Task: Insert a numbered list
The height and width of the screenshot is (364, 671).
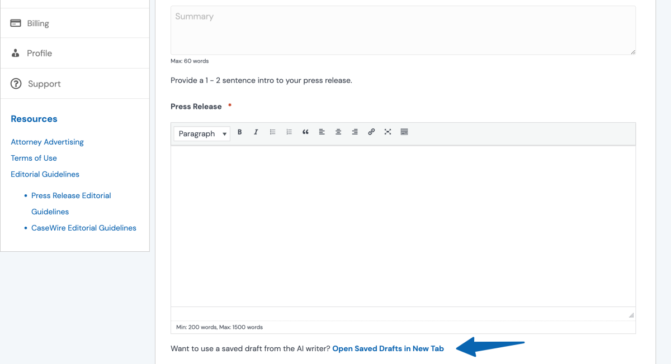Action: 289,132
